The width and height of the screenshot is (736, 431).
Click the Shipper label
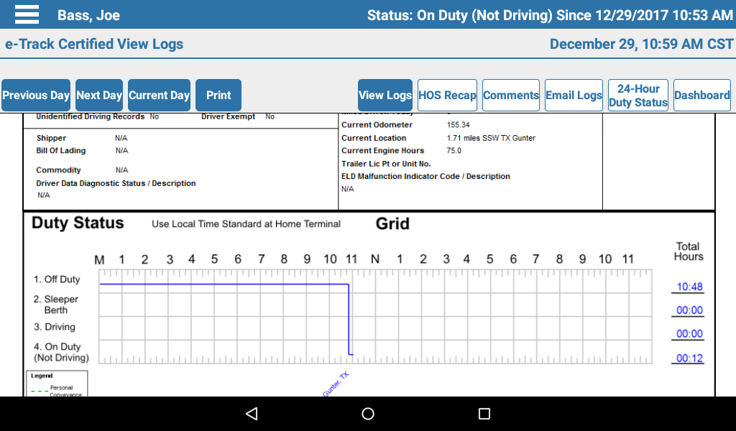tap(51, 138)
